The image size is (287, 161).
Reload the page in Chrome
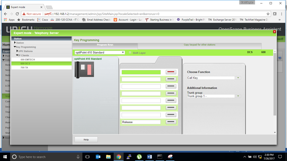(17, 14)
